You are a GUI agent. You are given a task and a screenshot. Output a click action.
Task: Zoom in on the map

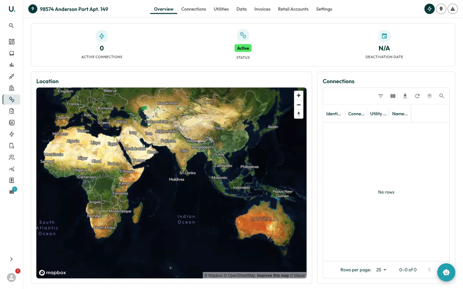tap(299, 95)
